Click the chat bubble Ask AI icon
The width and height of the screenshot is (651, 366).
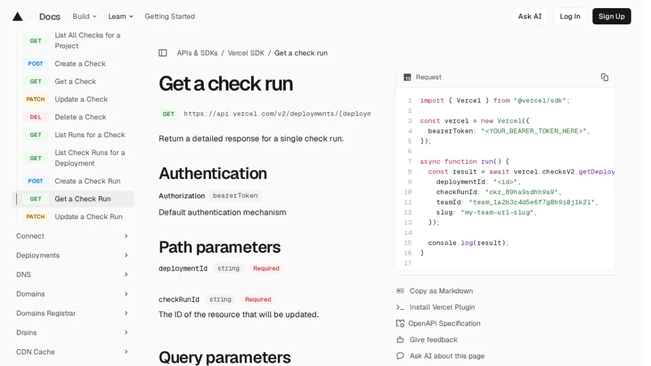point(400,356)
